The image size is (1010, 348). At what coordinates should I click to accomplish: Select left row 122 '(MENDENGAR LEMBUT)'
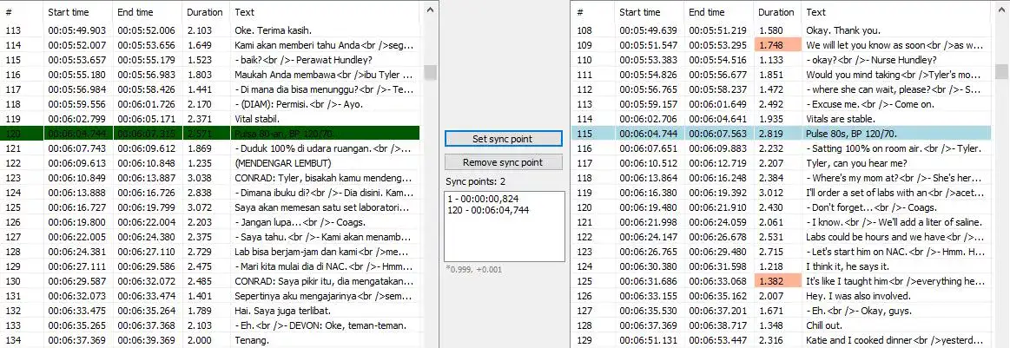(x=211, y=163)
